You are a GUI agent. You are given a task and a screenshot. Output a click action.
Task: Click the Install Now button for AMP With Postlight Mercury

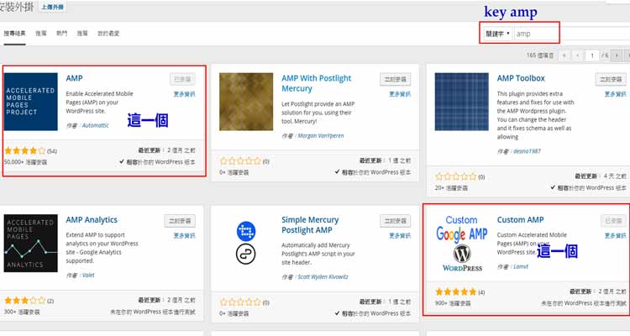pyautogui.click(x=396, y=79)
